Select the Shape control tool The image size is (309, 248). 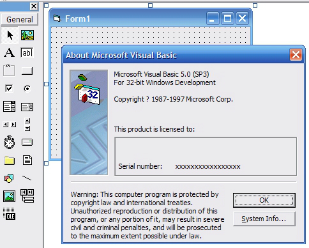[9, 178]
